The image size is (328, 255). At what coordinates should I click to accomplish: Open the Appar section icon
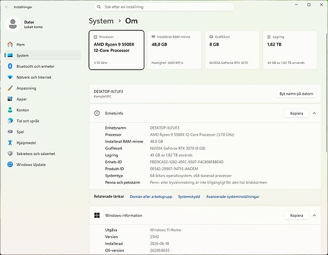[10, 99]
